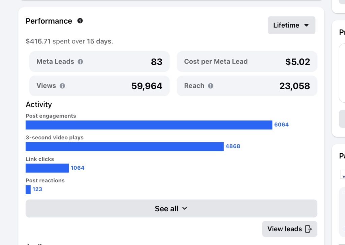Click the Reach metric showing 23,058
Screen dimensions: 345x245
point(247,85)
